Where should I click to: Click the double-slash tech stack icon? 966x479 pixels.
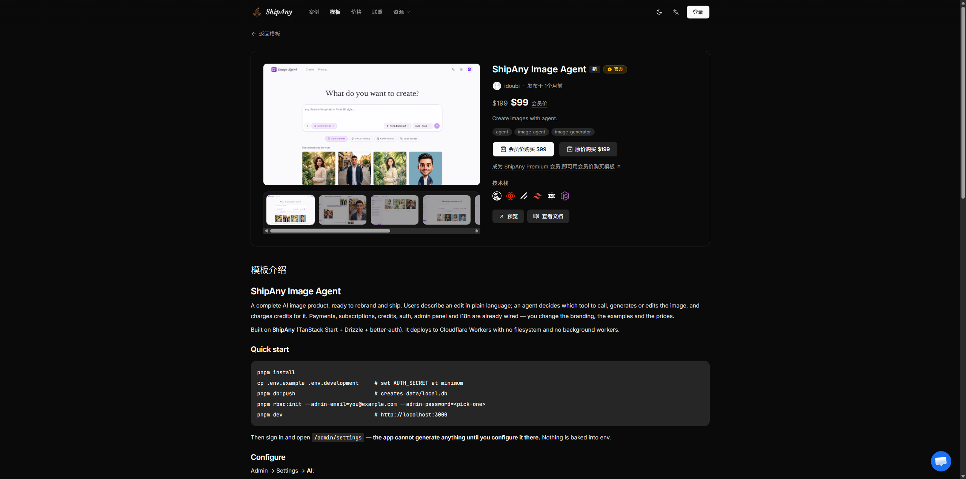524,196
